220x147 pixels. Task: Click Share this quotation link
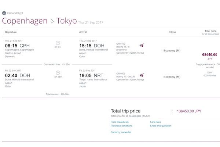pos(161,126)
